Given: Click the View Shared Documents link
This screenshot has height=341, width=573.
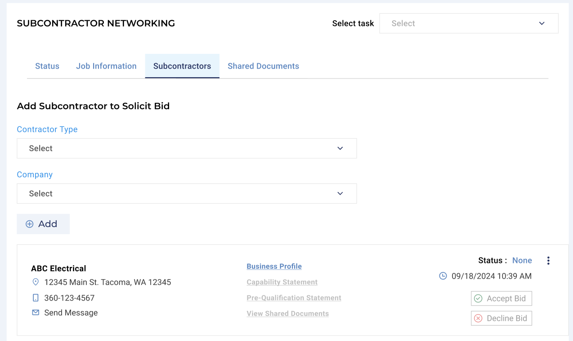Looking at the screenshot, I should click(287, 314).
